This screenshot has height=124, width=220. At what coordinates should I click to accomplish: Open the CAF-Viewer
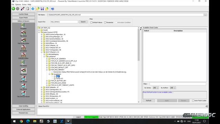[23, 79]
